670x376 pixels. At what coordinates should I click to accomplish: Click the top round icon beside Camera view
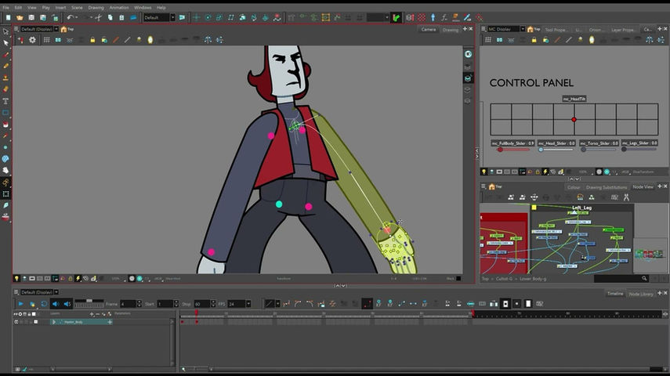coord(468,54)
